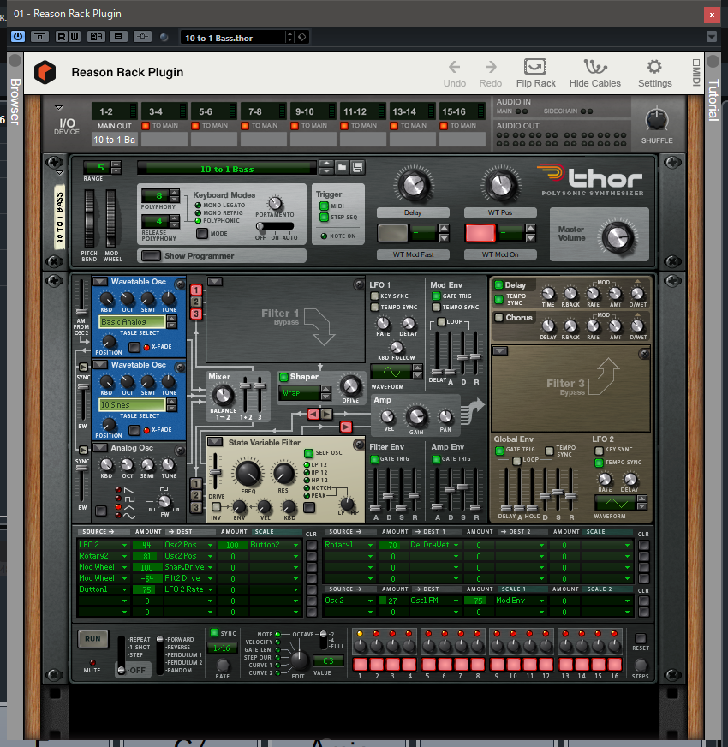Click Thor browse patch folder icon
The height and width of the screenshot is (747, 728).
point(342,167)
